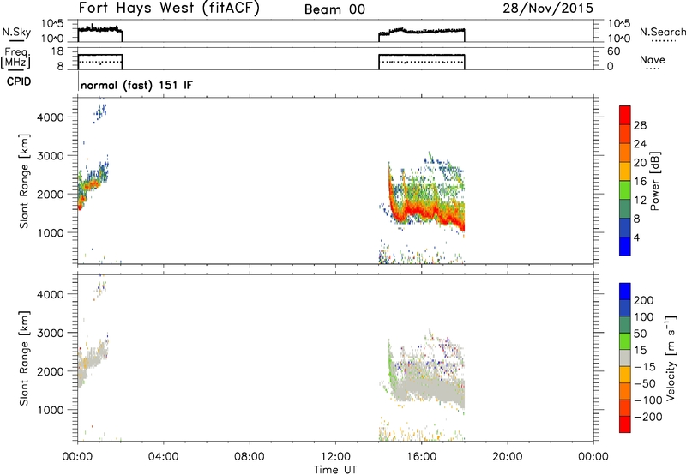Click the '16:00' time tick label
This screenshot has width=686, height=475.
click(x=421, y=457)
